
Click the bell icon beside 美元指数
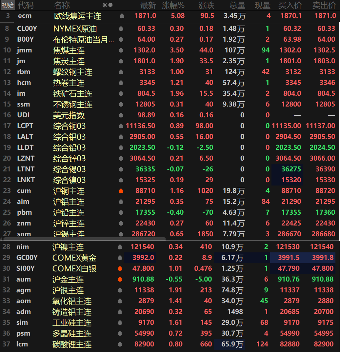point(121,115)
